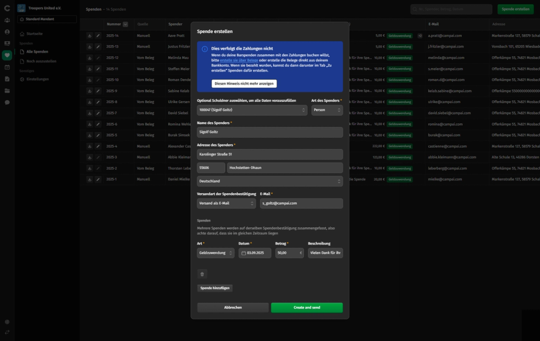Image resolution: width=540 pixels, height=341 pixels.
Task: Open the user profile circle icon in sidebar
Action: [x=7, y=32]
